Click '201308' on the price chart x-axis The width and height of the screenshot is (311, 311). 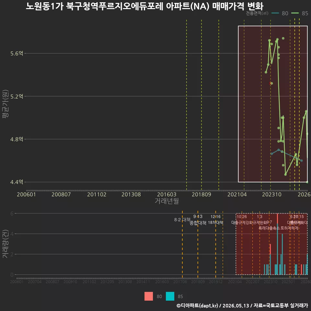[x=131, y=194]
